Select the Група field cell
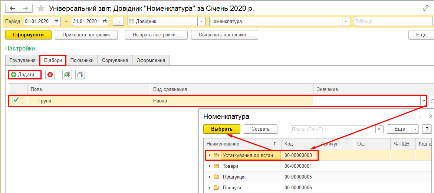The image size is (434, 193). pos(89,101)
